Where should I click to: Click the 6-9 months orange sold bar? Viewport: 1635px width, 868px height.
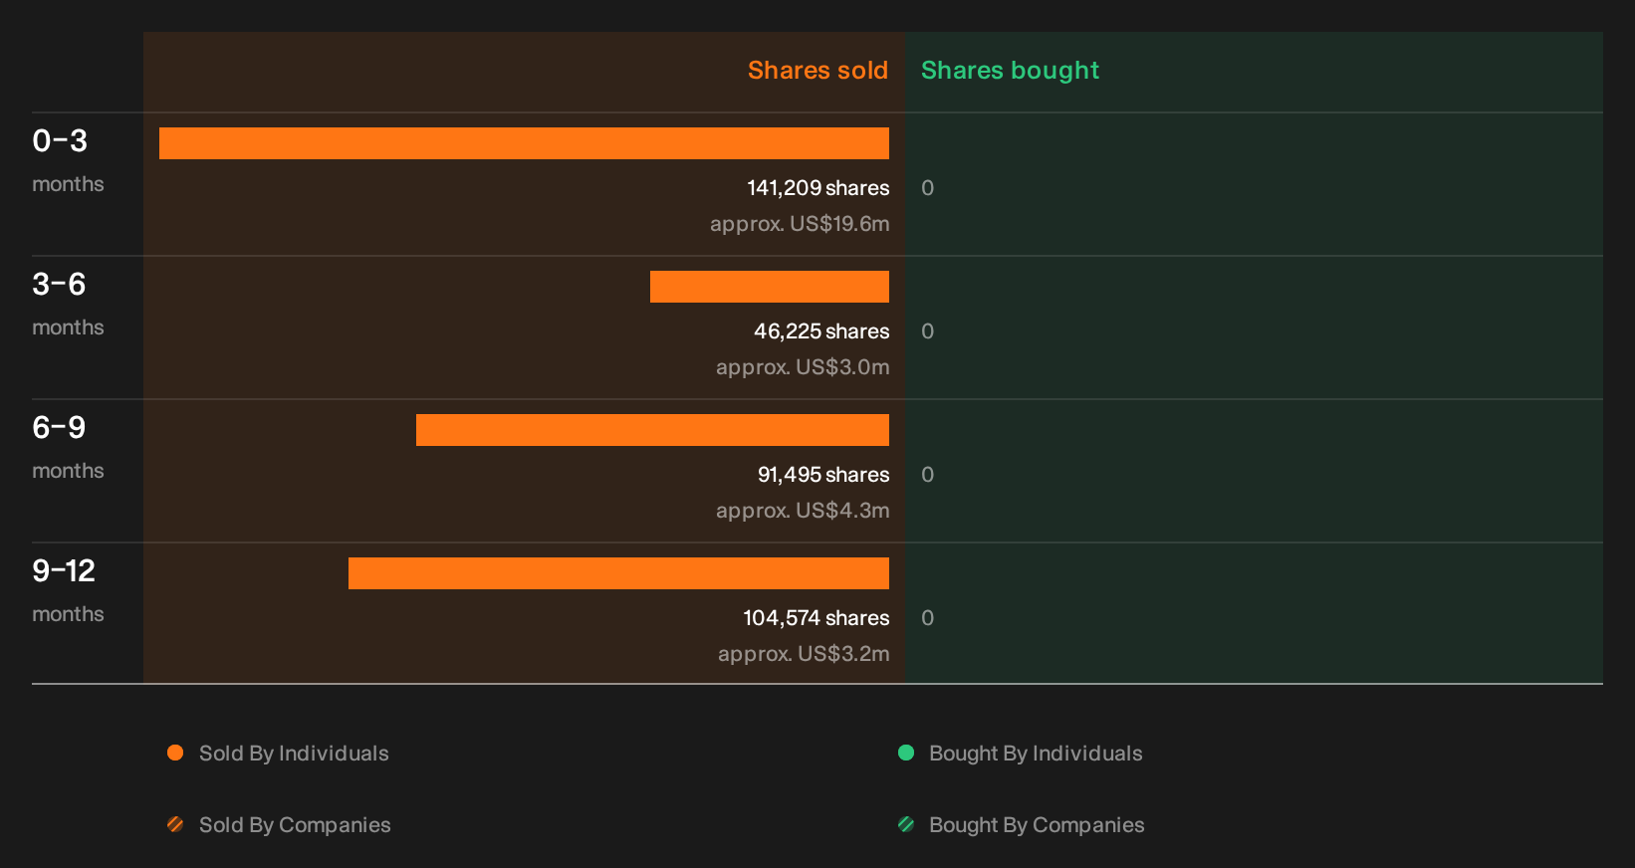[652, 430]
